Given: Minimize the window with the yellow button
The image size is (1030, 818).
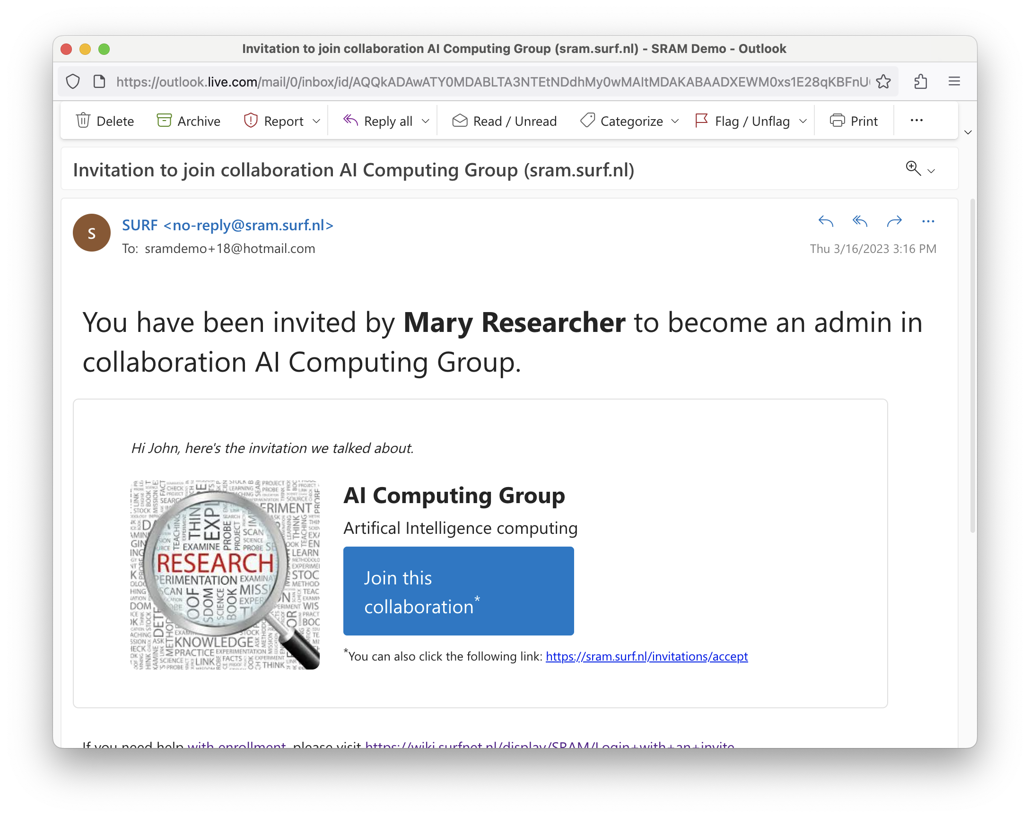Looking at the screenshot, I should click(85, 49).
